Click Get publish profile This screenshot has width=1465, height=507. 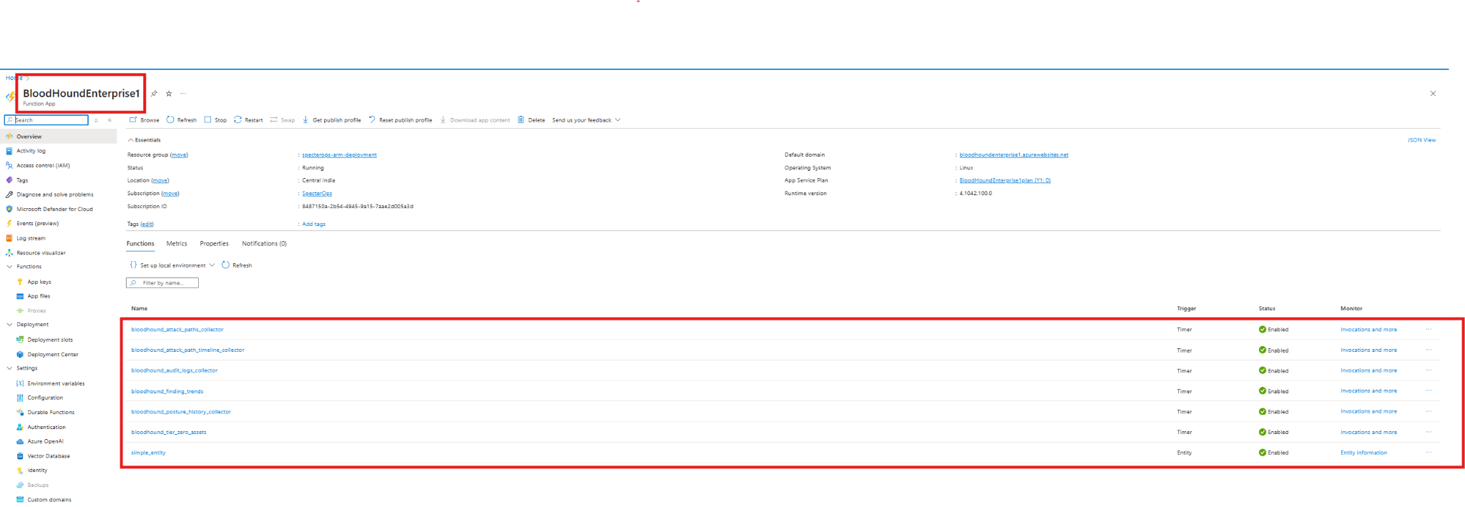point(331,120)
